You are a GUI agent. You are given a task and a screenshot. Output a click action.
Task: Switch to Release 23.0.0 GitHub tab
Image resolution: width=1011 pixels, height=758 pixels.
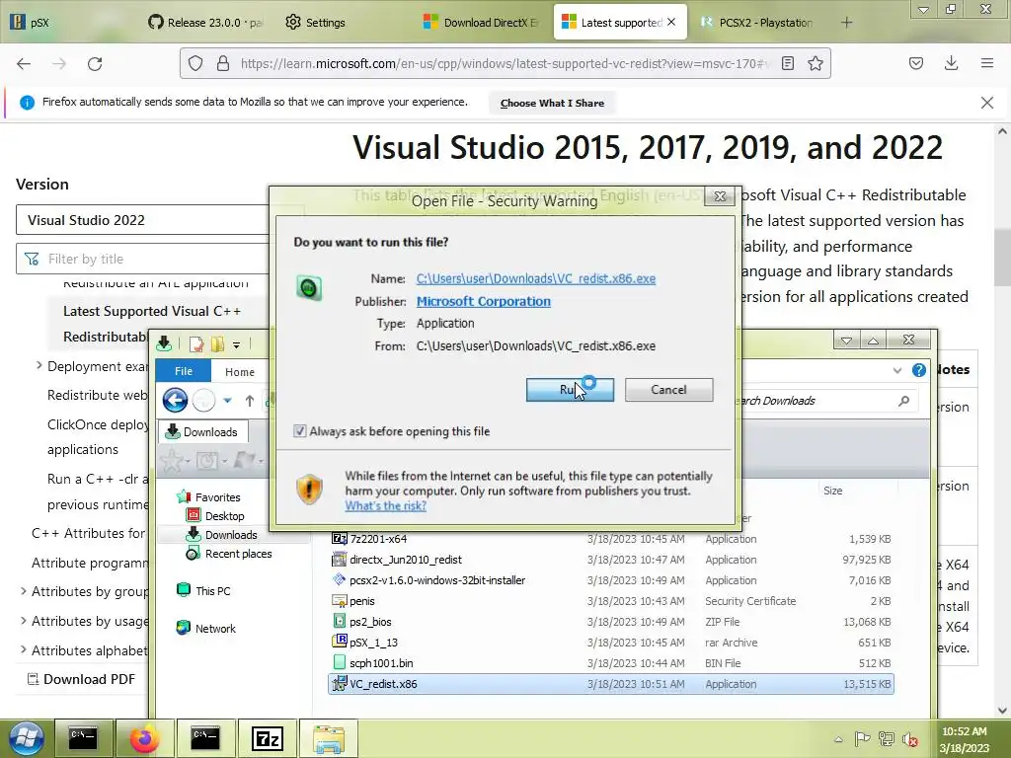(x=205, y=23)
